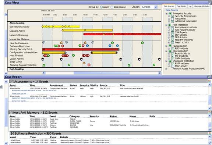Screen dimensions: 212x145
Task: Click the first logon activity icon in Logon Activity row
Action: (43, 59)
